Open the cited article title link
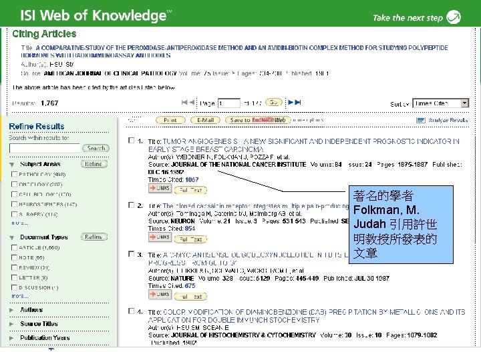 [x=234, y=51]
